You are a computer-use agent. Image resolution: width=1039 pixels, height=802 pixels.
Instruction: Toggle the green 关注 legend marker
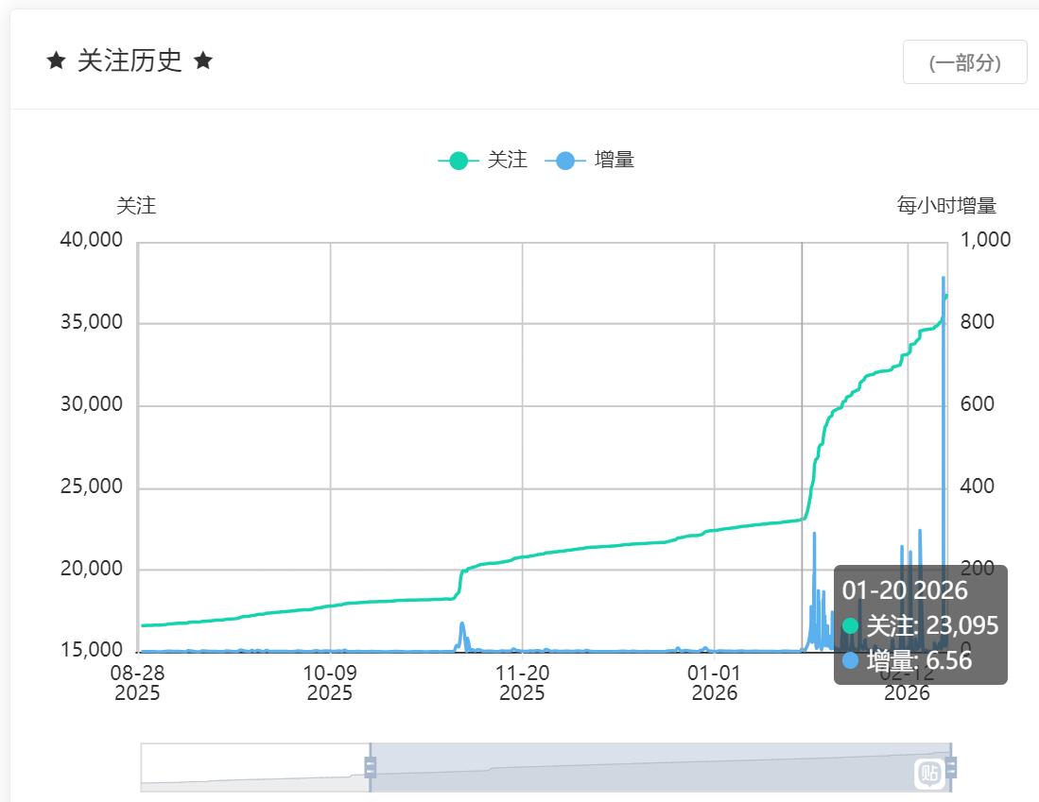coord(459,161)
